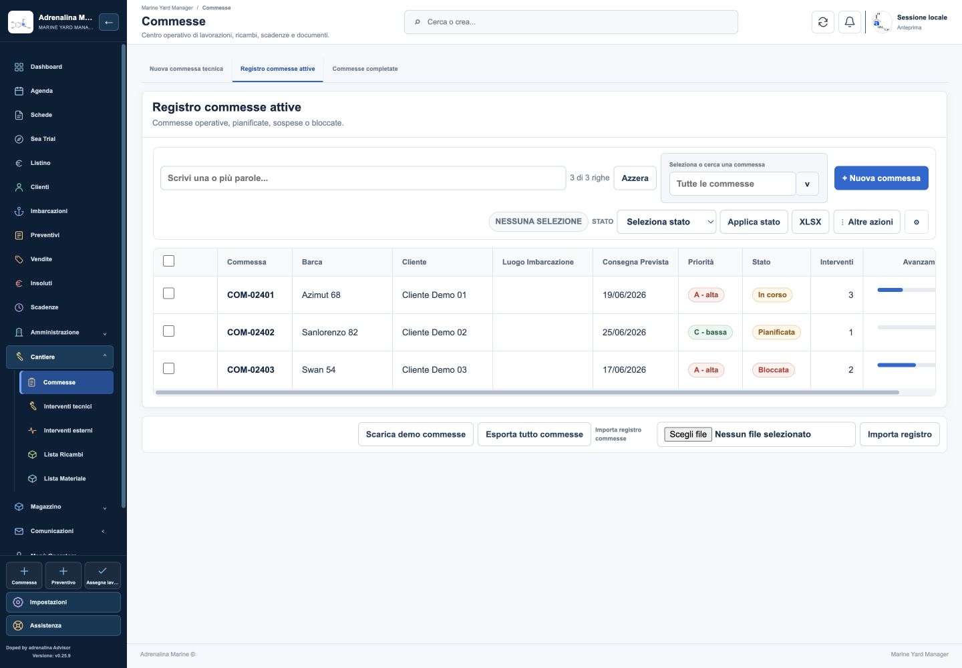
Task: Open Clienti person icon
Action: coord(19,187)
